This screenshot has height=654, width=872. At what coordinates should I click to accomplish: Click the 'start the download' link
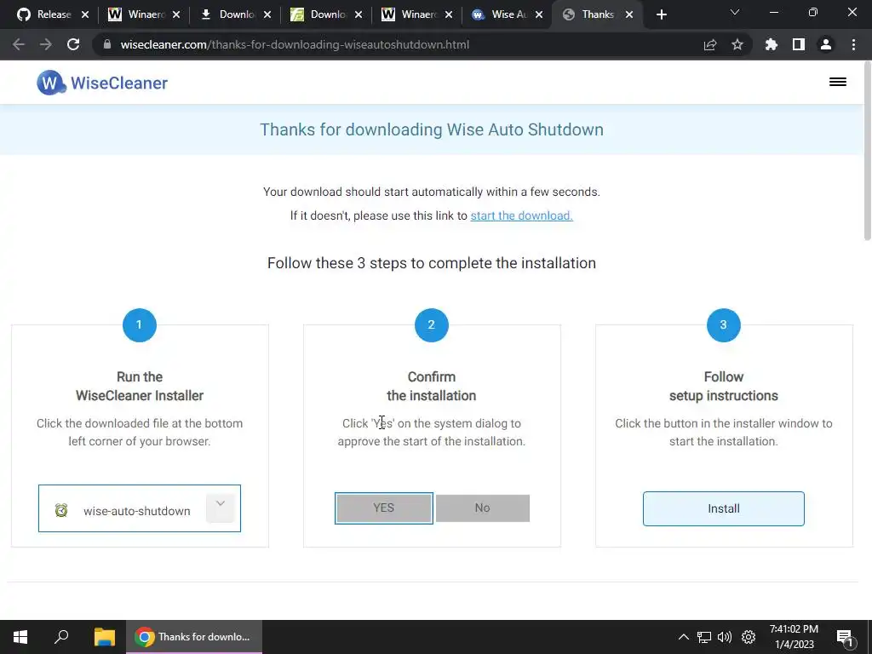(522, 215)
